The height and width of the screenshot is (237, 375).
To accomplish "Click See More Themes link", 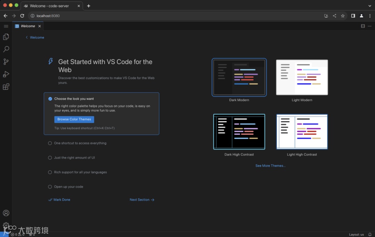I will click(270, 166).
